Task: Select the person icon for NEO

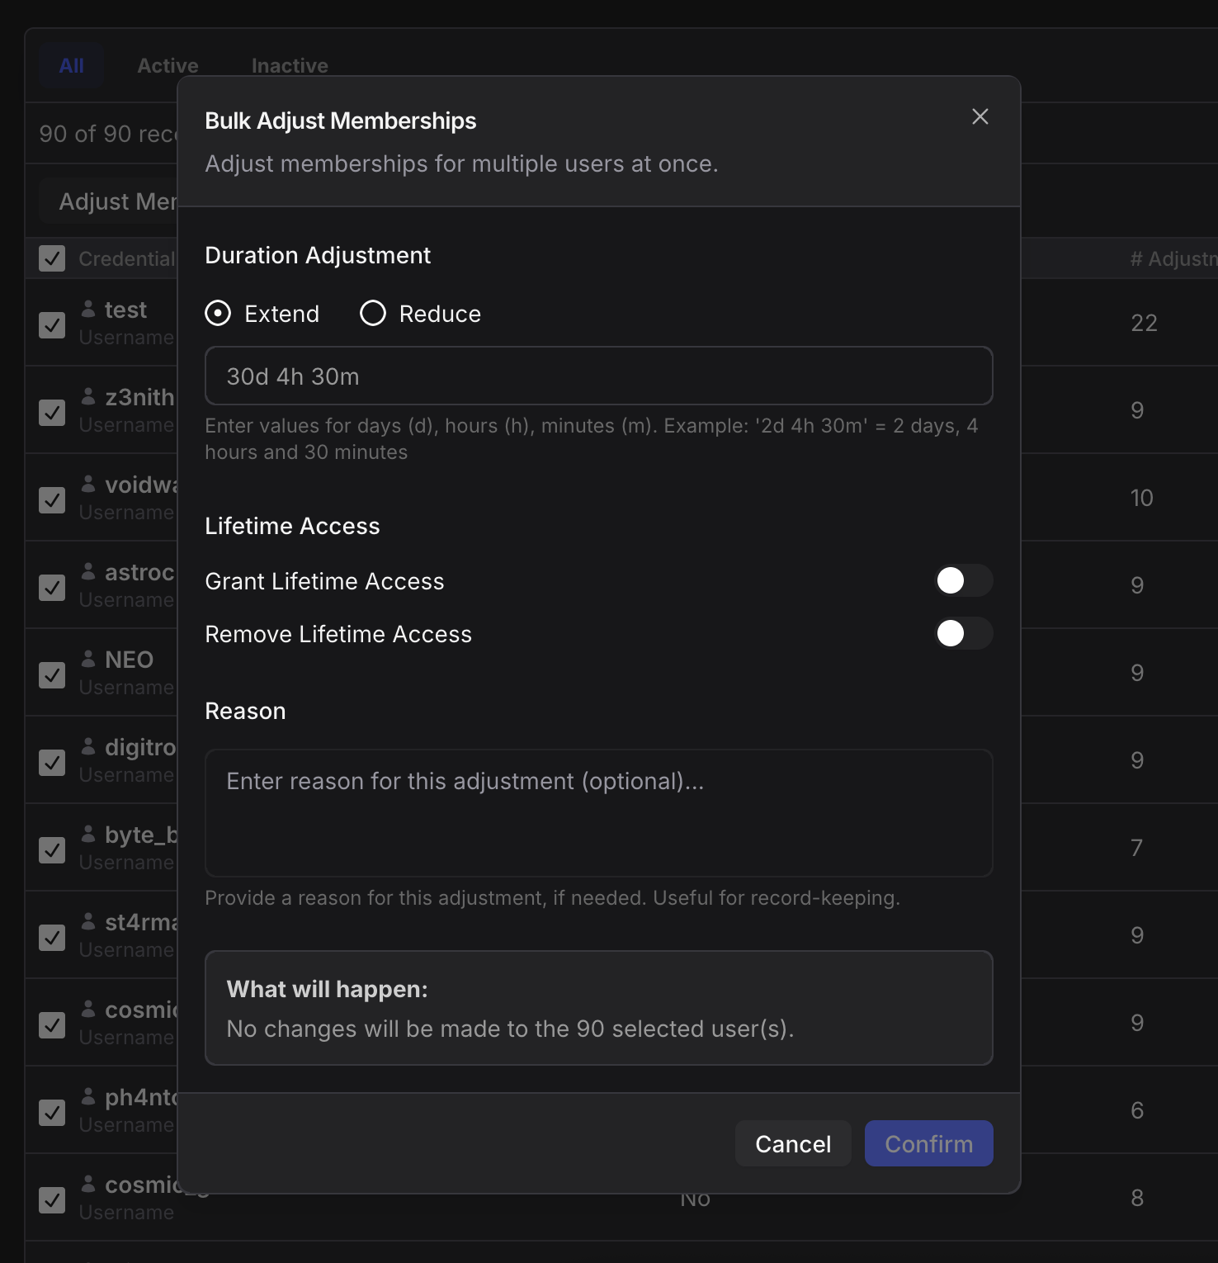Action: point(88,657)
